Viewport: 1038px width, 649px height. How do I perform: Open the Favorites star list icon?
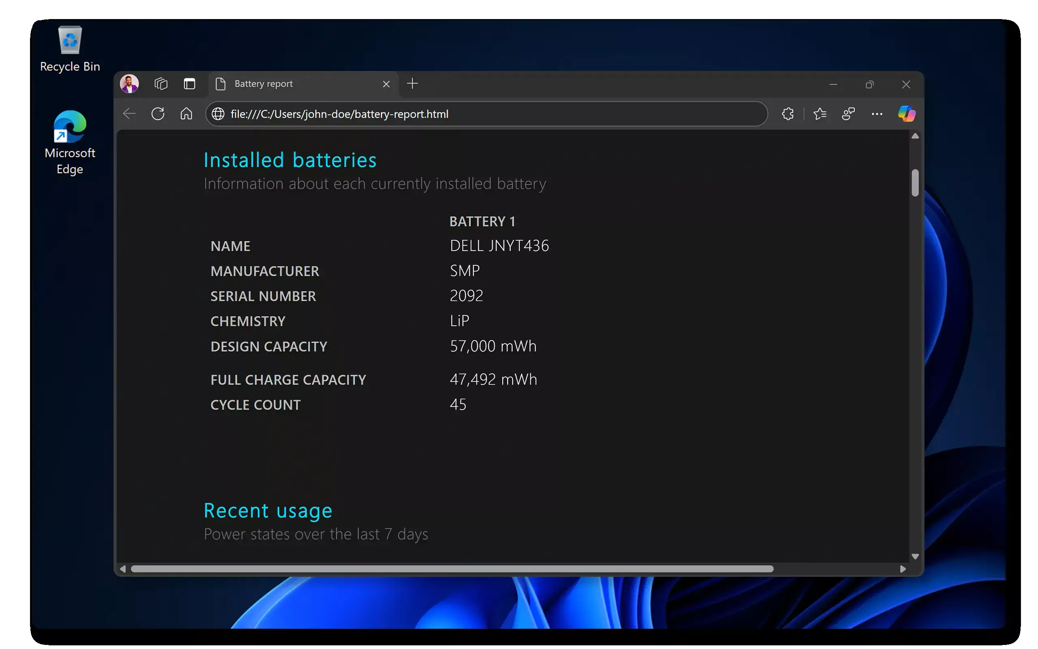820,114
